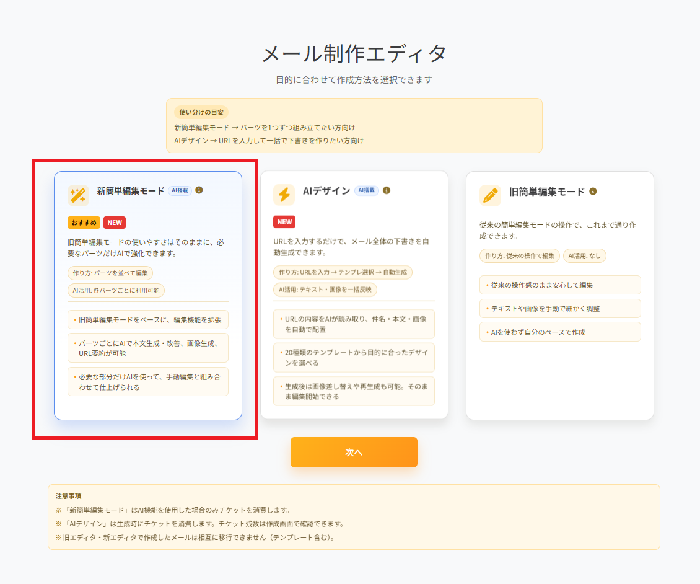Click the AI活用: テキスト・画像を一括反映 chip
This screenshot has height=584, width=700.
click(x=325, y=289)
